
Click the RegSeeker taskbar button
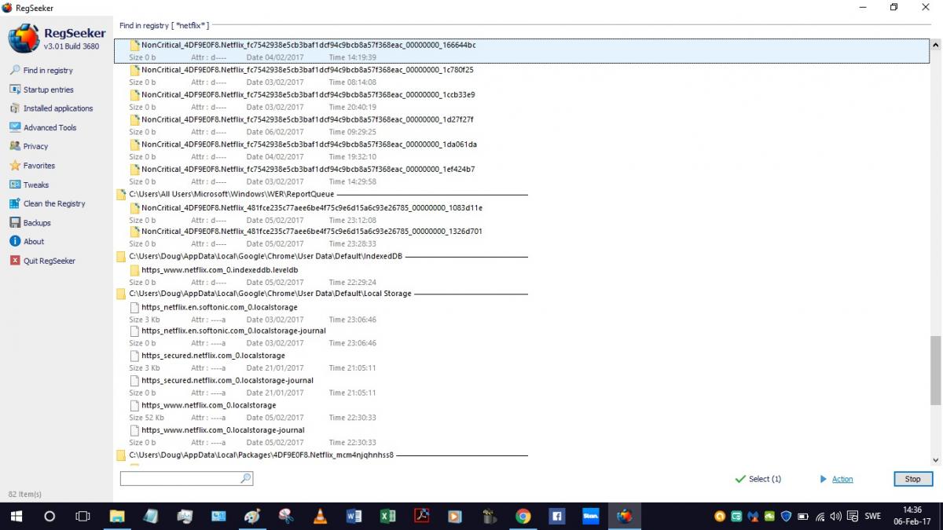point(624,516)
